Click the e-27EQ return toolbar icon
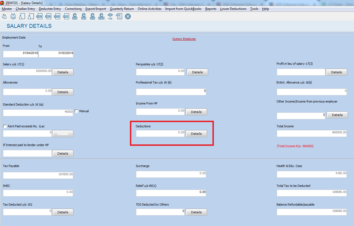The height and width of the screenshot is (226, 354). 101,17
